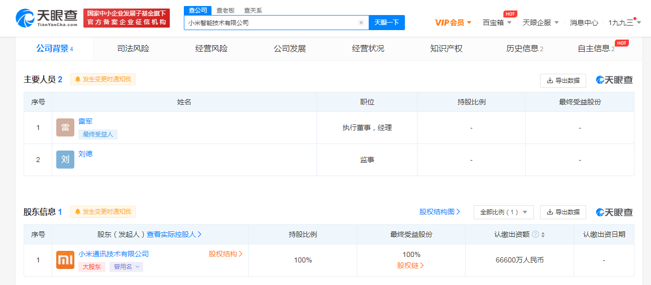Open the 股权链 link

tap(411, 265)
